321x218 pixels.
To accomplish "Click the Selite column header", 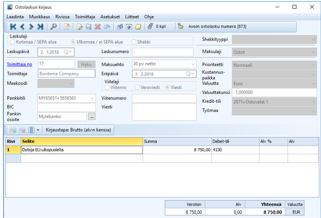I will [82, 142].
